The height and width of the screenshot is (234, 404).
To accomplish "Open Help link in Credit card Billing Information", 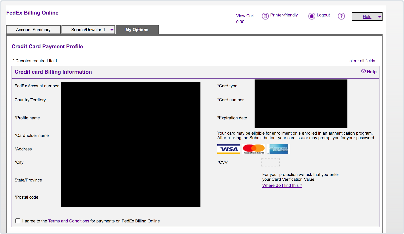I will pos(371,72).
